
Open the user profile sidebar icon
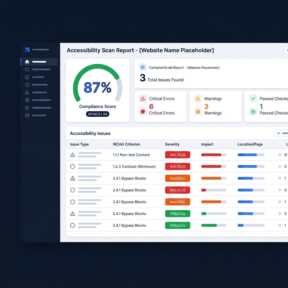[x=27, y=92]
